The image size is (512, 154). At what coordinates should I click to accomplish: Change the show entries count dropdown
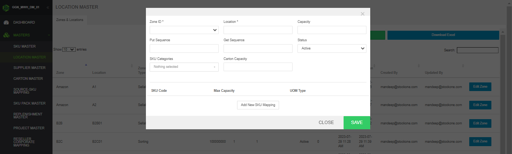69,49
